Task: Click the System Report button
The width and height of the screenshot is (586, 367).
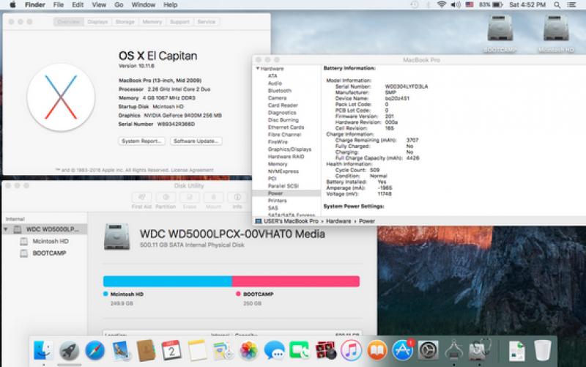Action: pos(141,141)
